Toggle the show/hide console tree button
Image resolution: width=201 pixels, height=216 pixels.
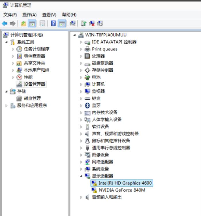point(32,24)
